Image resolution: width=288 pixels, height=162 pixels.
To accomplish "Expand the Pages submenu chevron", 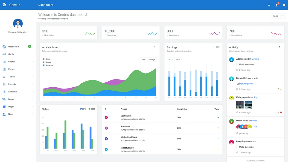I will tap(33, 107).
